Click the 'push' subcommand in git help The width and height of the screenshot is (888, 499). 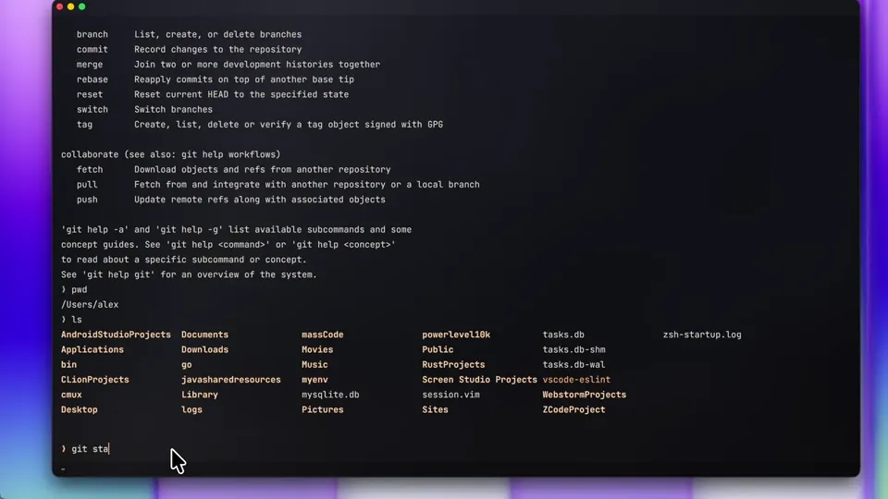click(87, 200)
